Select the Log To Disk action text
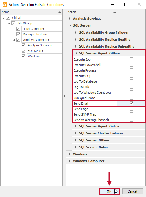This screenshot has height=197, width=146. tap(81, 87)
